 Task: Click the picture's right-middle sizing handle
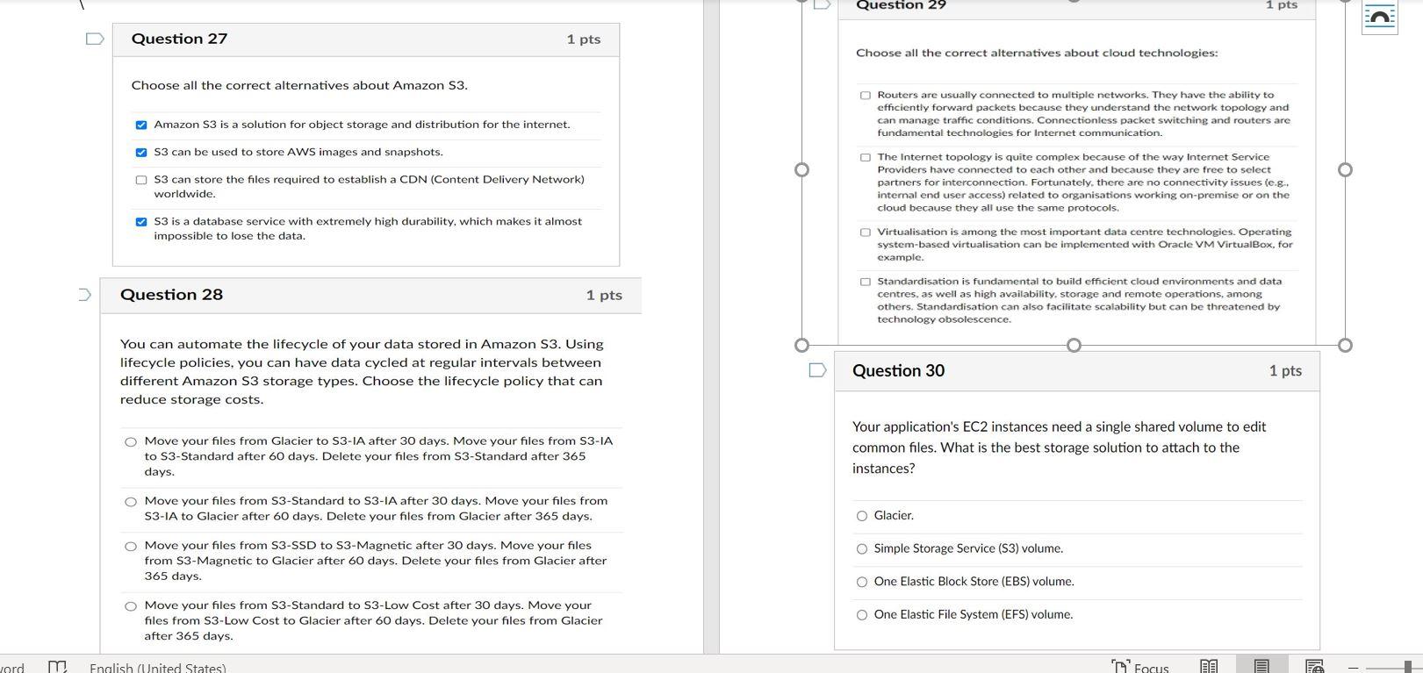(1345, 169)
